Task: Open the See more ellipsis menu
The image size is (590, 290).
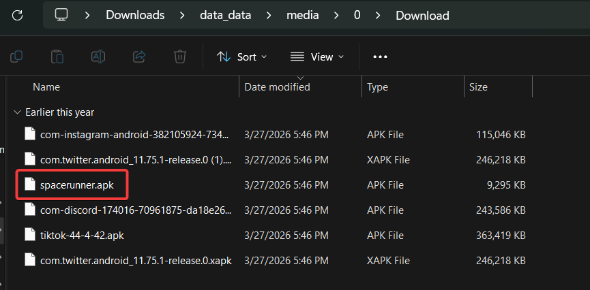Action: click(x=380, y=57)
